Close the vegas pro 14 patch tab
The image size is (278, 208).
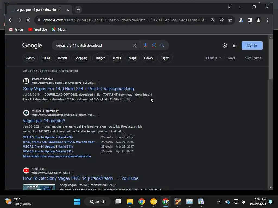[68, 10]
